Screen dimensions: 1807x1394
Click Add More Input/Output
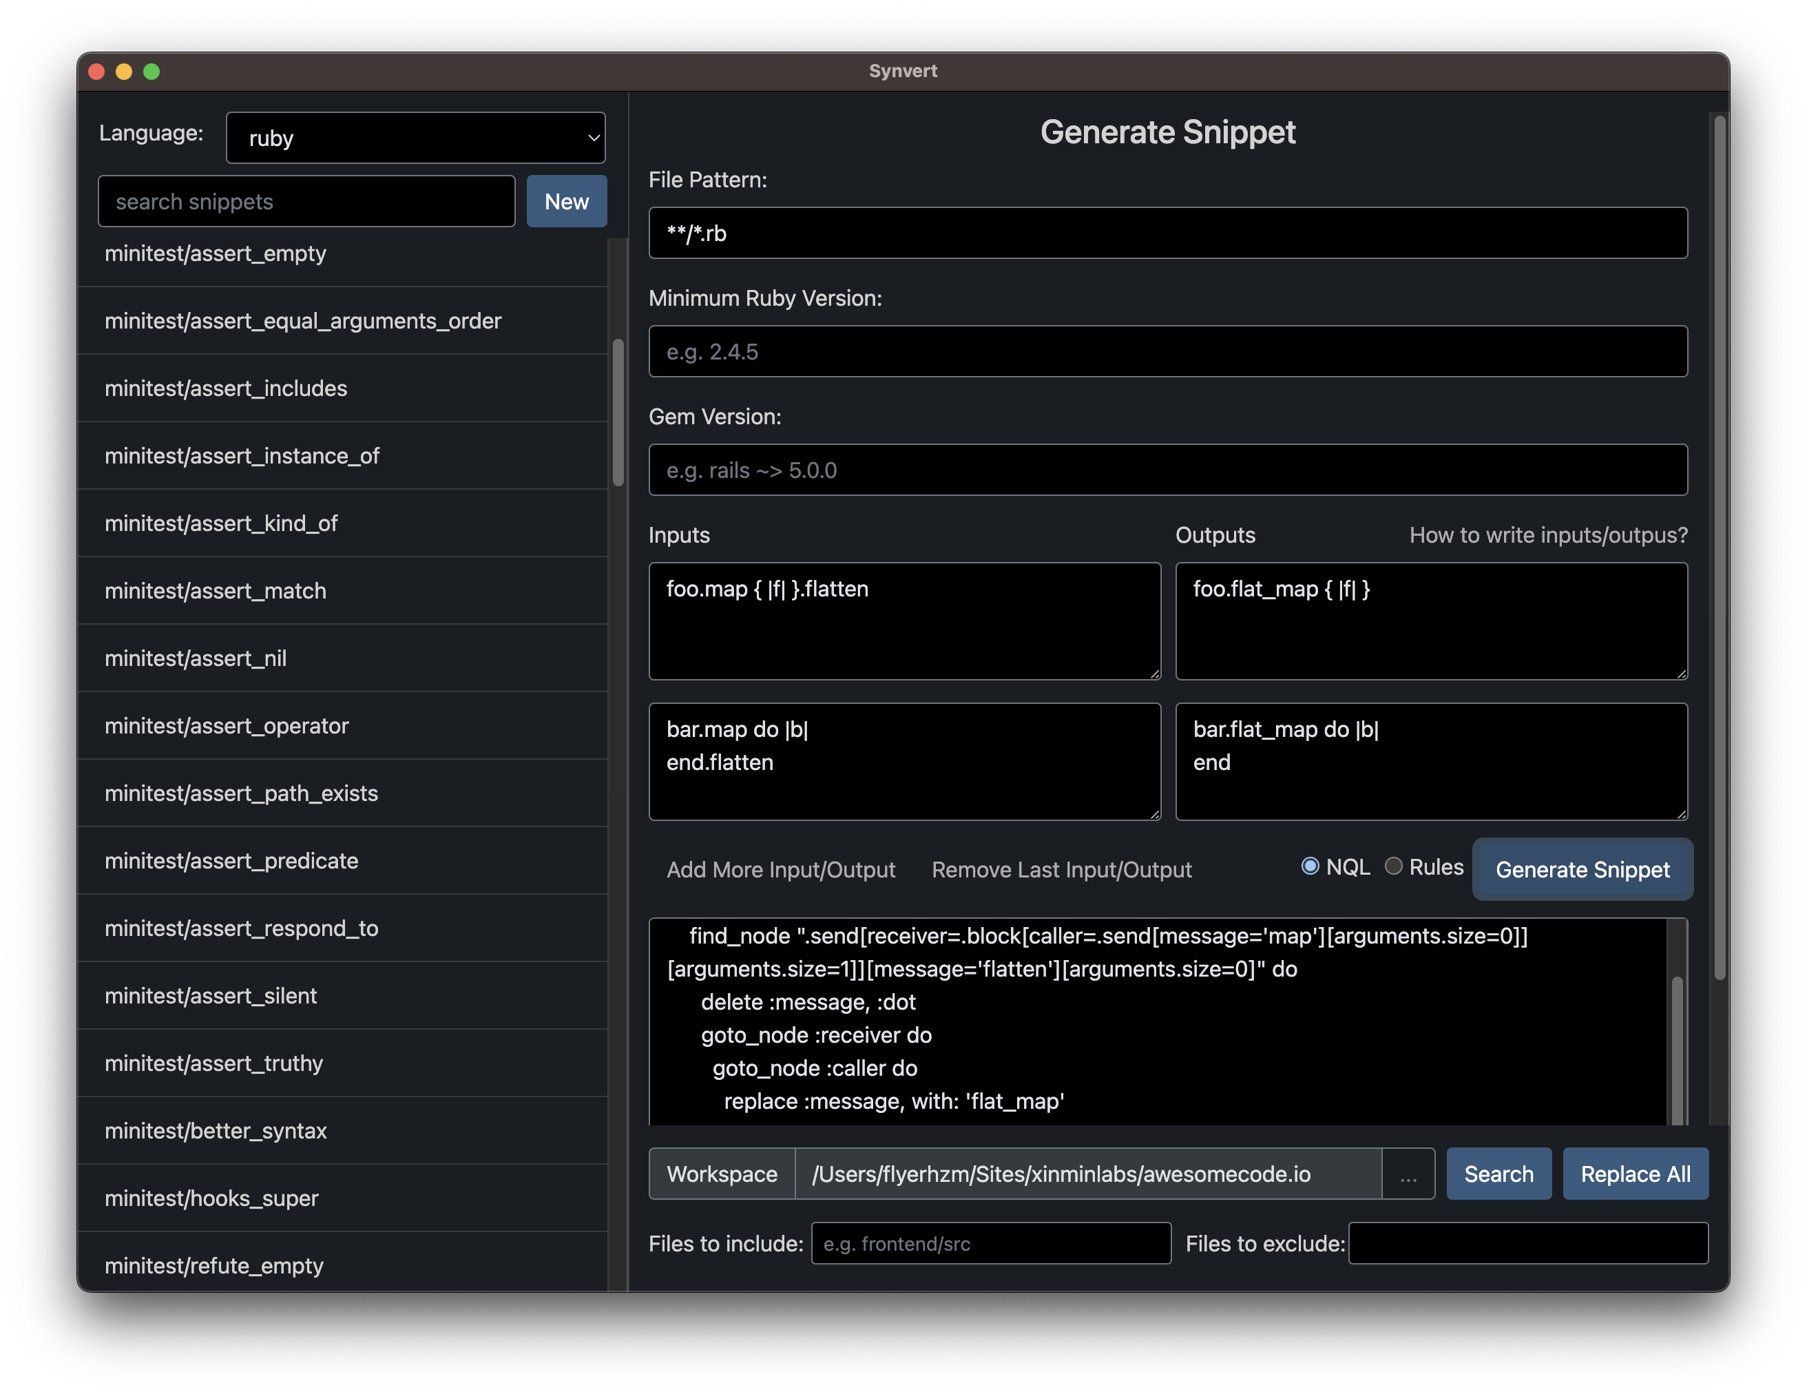click(780, 869)
